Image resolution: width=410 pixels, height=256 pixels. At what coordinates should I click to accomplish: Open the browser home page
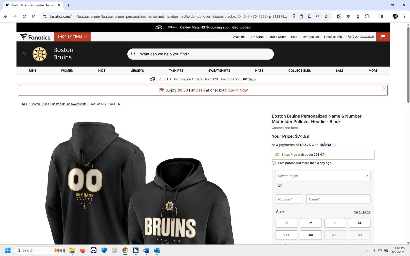(34, 16)
